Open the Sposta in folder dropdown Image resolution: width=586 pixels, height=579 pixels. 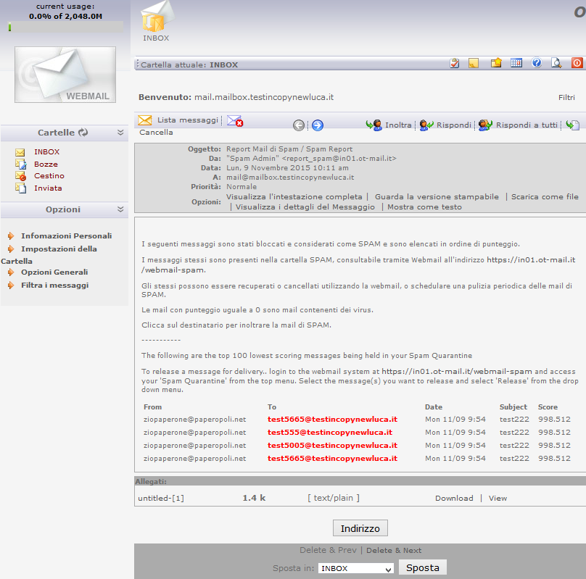[355, 567]
